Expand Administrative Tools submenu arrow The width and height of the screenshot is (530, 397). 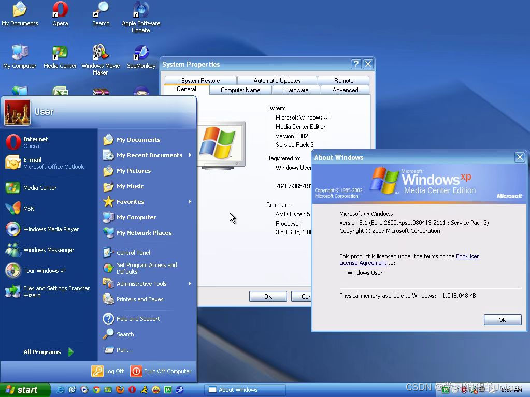tap(190, 284)
